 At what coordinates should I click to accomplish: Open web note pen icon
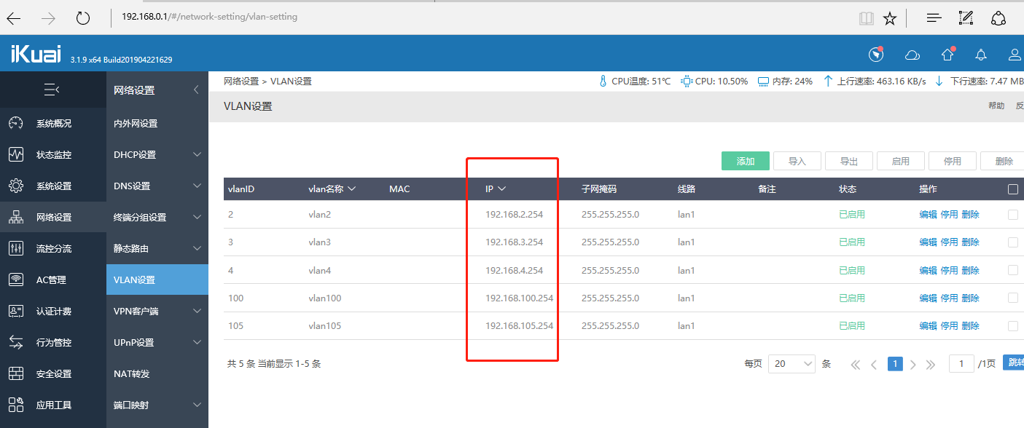pos(966,18)
